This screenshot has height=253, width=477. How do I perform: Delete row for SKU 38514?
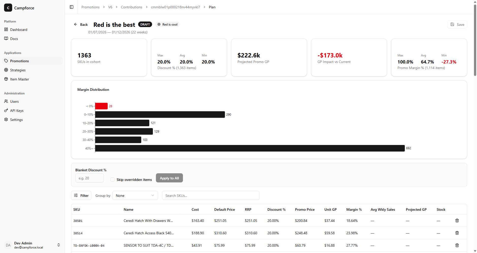[457, 233]
